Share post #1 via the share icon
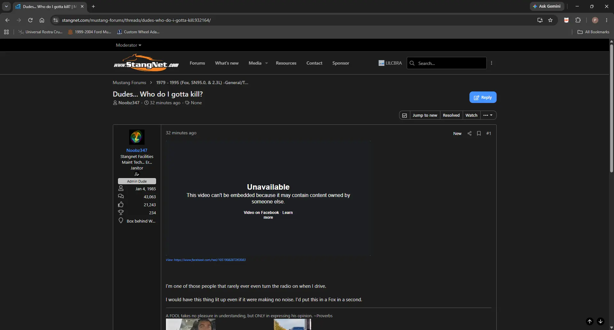614x330 pixels. (469, 133)
